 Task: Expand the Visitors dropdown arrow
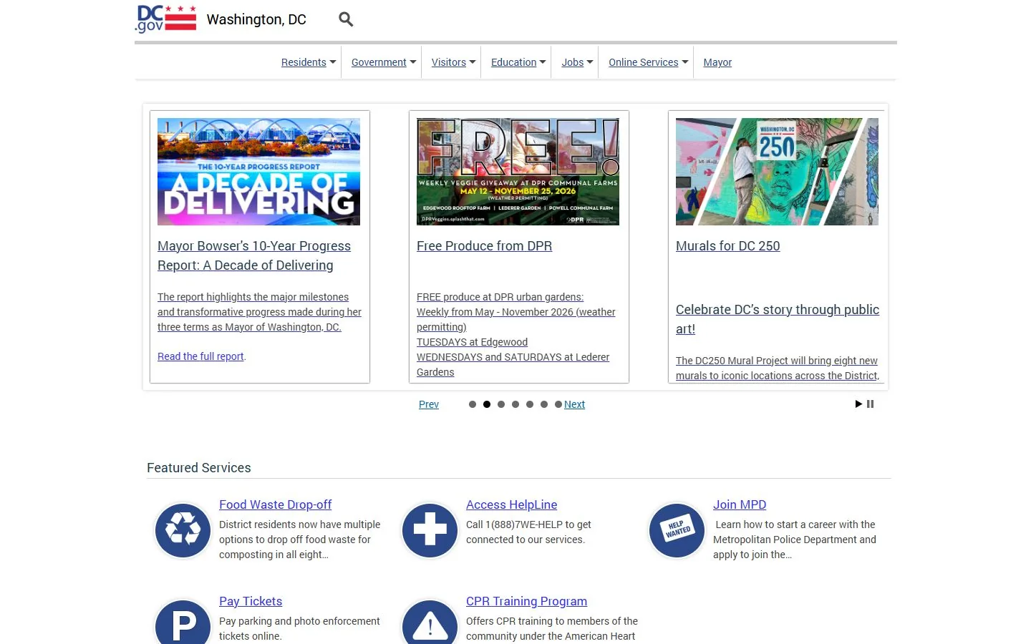tap(473, 62)
